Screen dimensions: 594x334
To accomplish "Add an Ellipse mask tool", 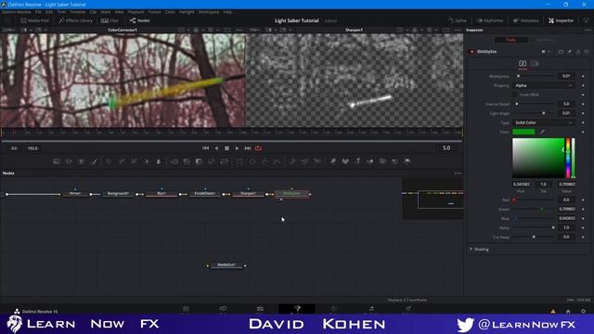I will (x=252, y=161).
